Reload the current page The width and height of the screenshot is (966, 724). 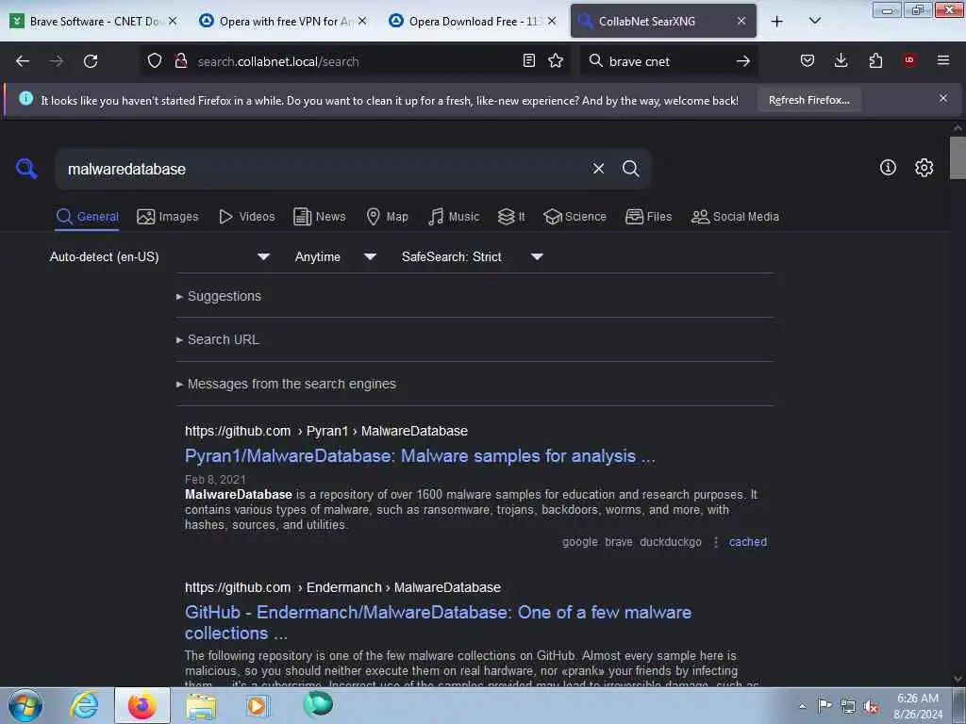(91, 61)
